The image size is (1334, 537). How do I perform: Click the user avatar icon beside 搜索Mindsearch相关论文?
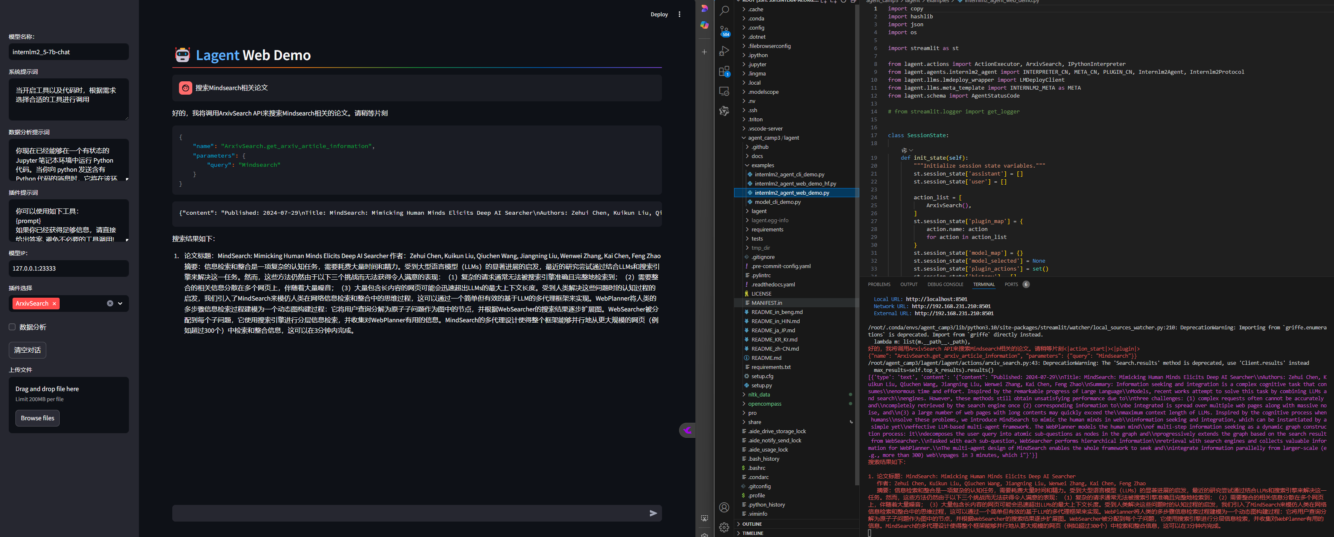pyautogui.click(x=185, y=88)
